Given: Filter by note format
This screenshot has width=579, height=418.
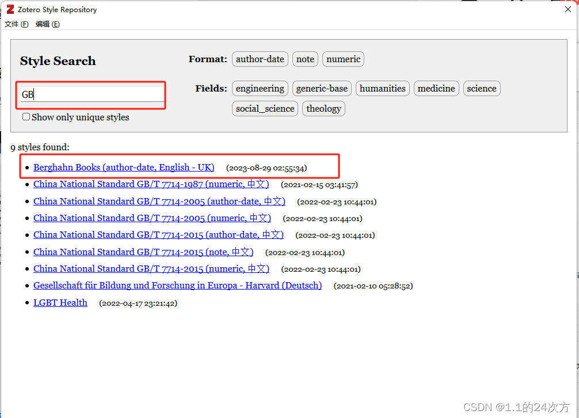Looking at the screenshot, I should (305, 59).
